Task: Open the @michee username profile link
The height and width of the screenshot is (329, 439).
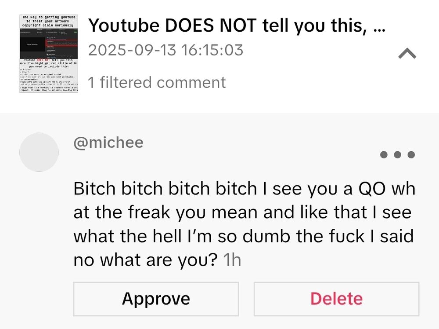Action: 108,143
